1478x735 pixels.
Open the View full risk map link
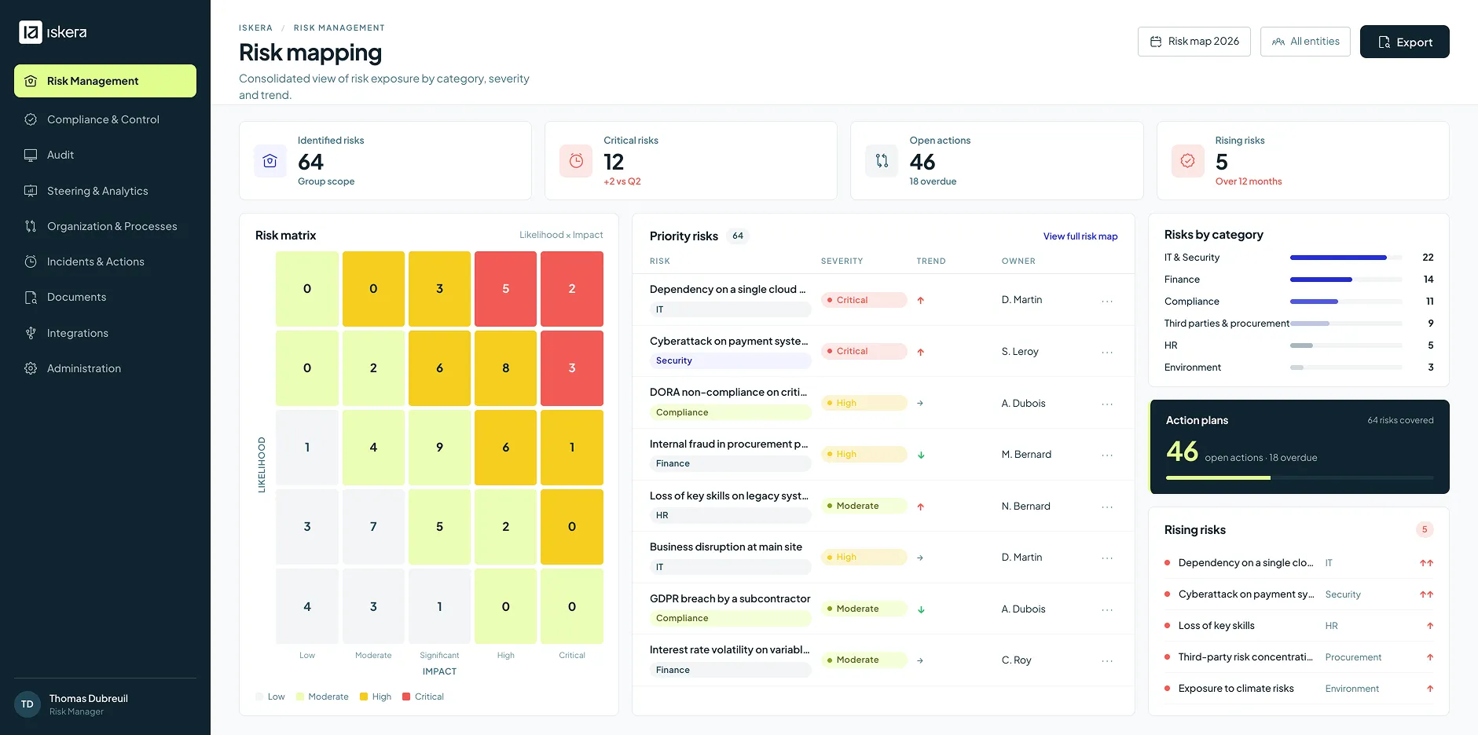pyautogui.click(x=1080, y=236)
